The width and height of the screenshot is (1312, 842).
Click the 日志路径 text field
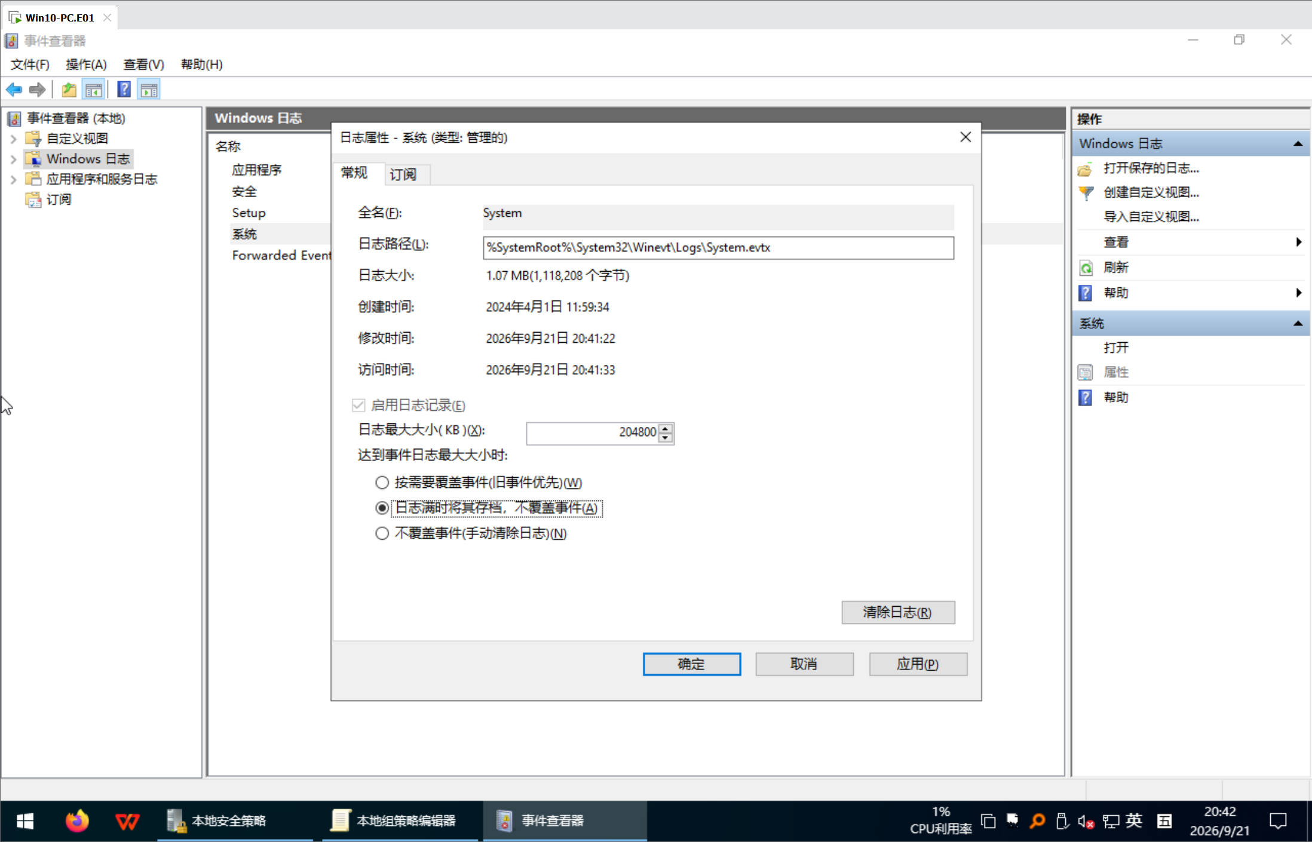click(718, 248)
